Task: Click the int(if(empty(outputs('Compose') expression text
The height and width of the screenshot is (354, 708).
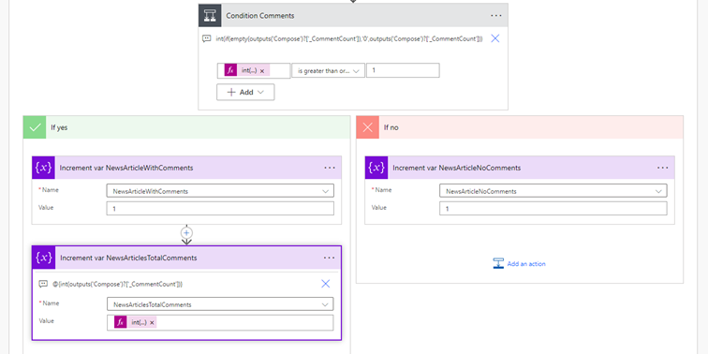Action: click(349, 38)
